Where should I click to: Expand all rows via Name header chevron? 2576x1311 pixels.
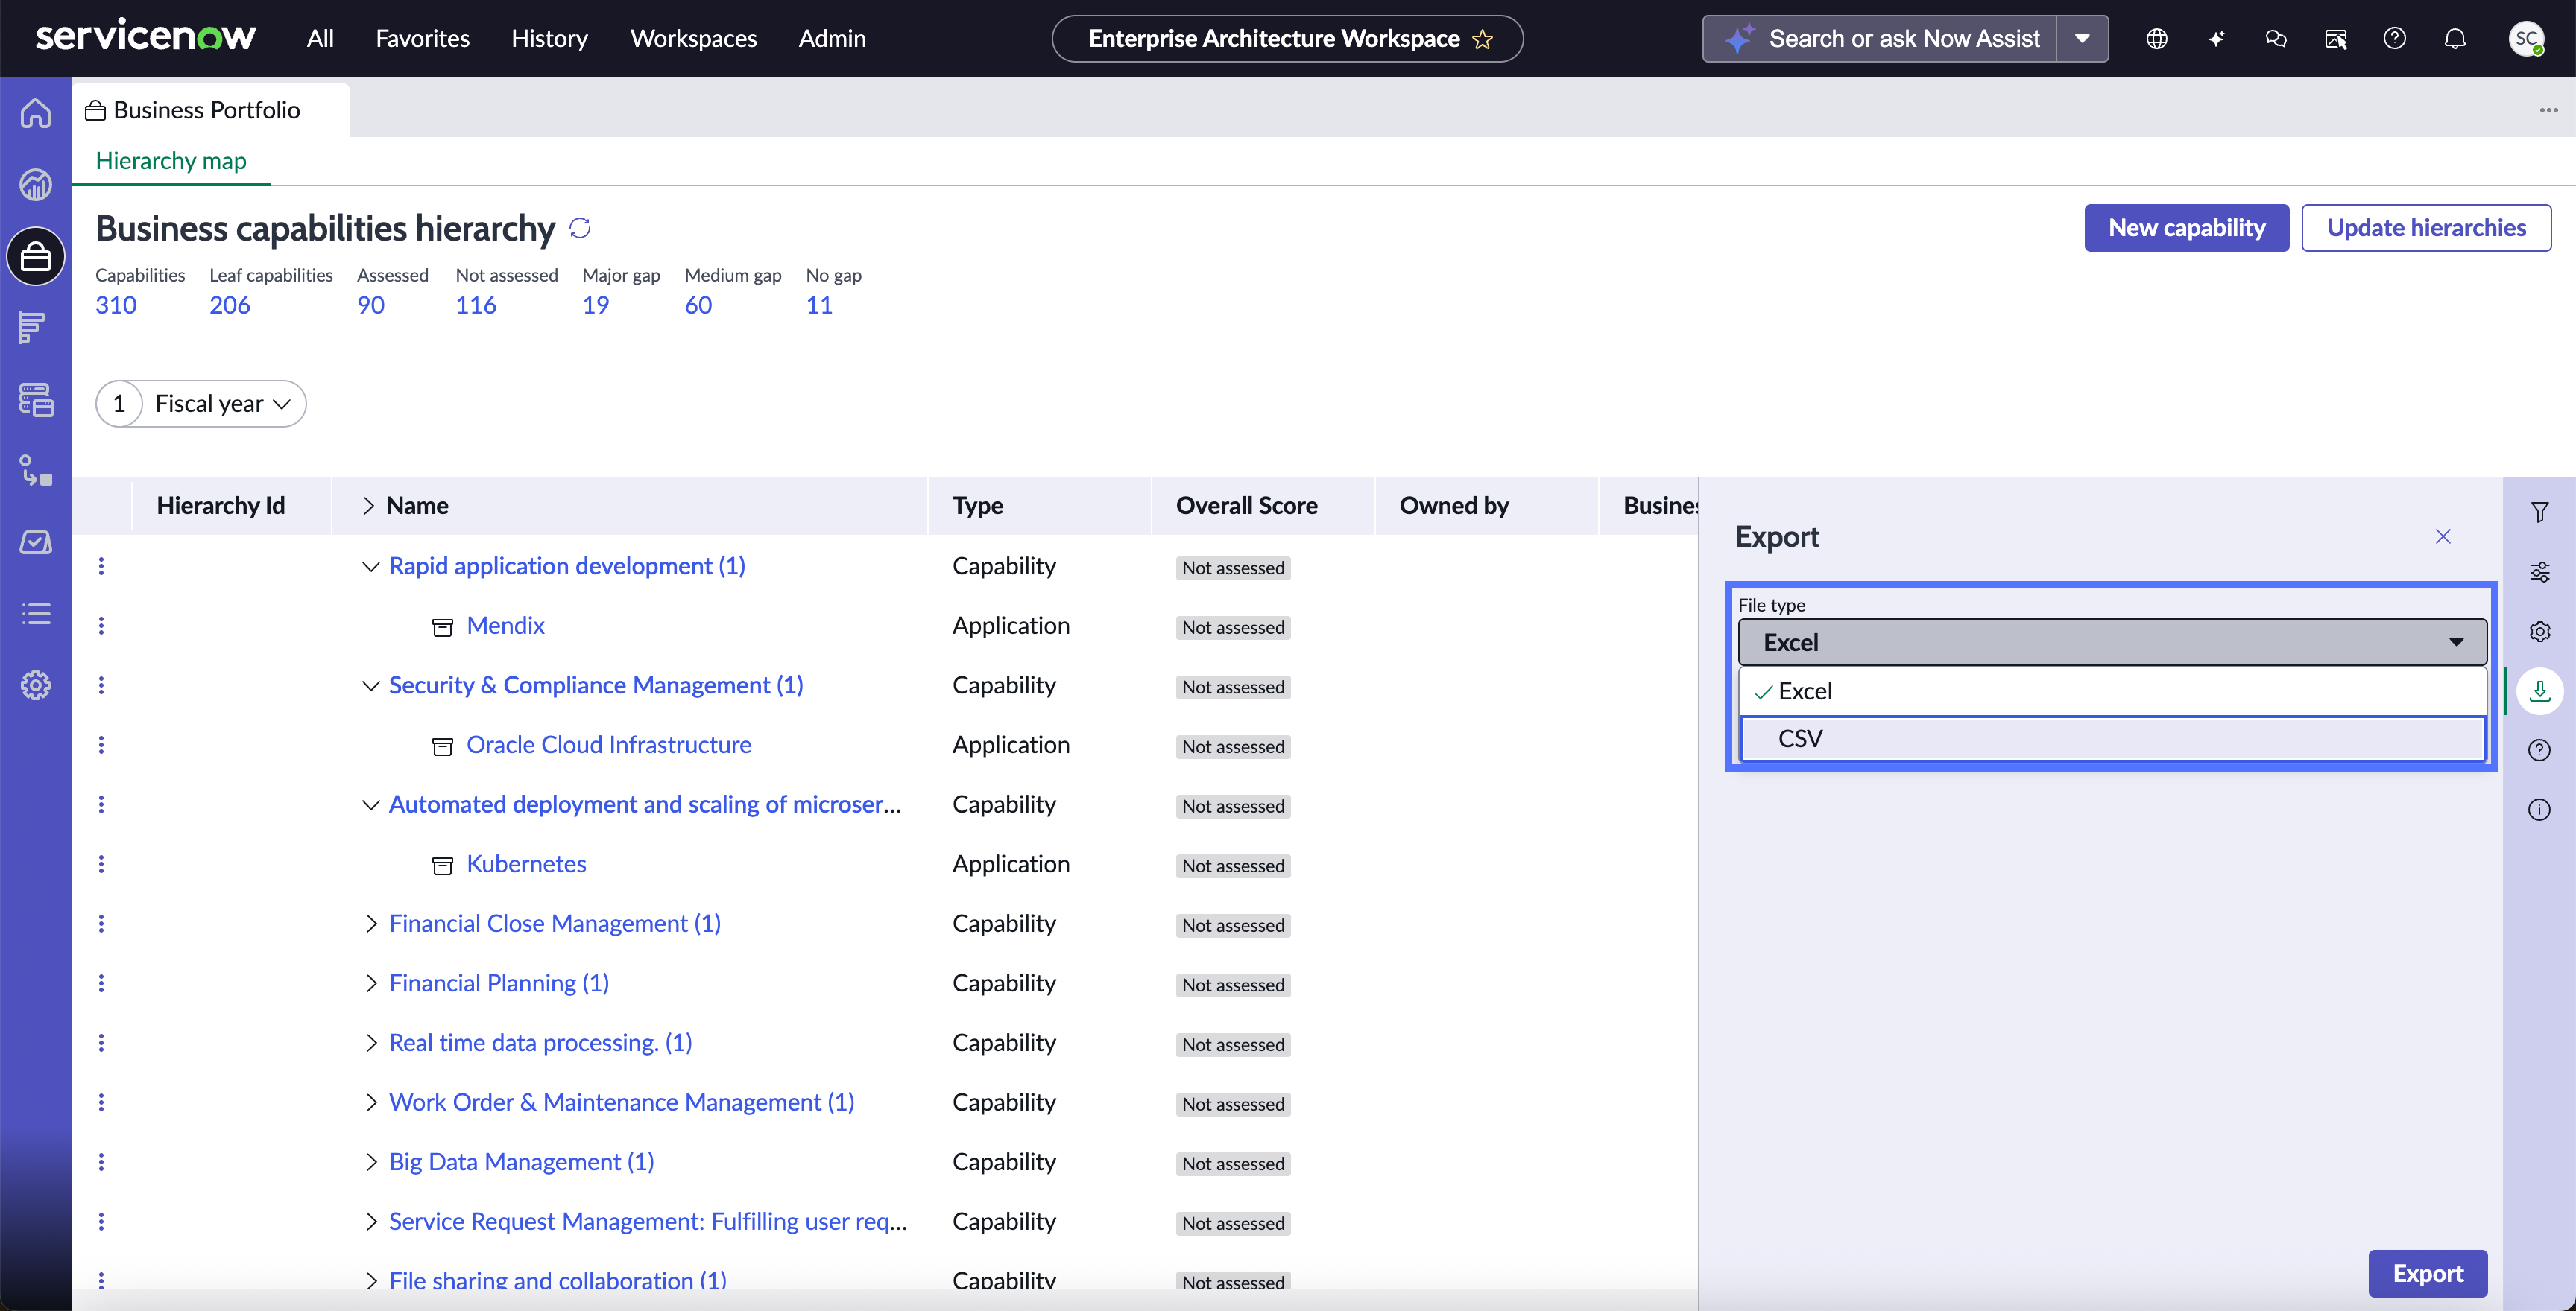(368, 506)
